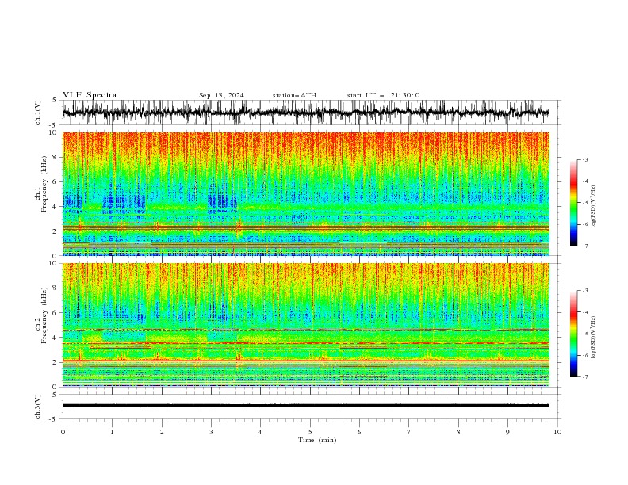Viewport: 628px width, 485px height.
Task: Click the "Time (min)" axis label
Action: 317,440
